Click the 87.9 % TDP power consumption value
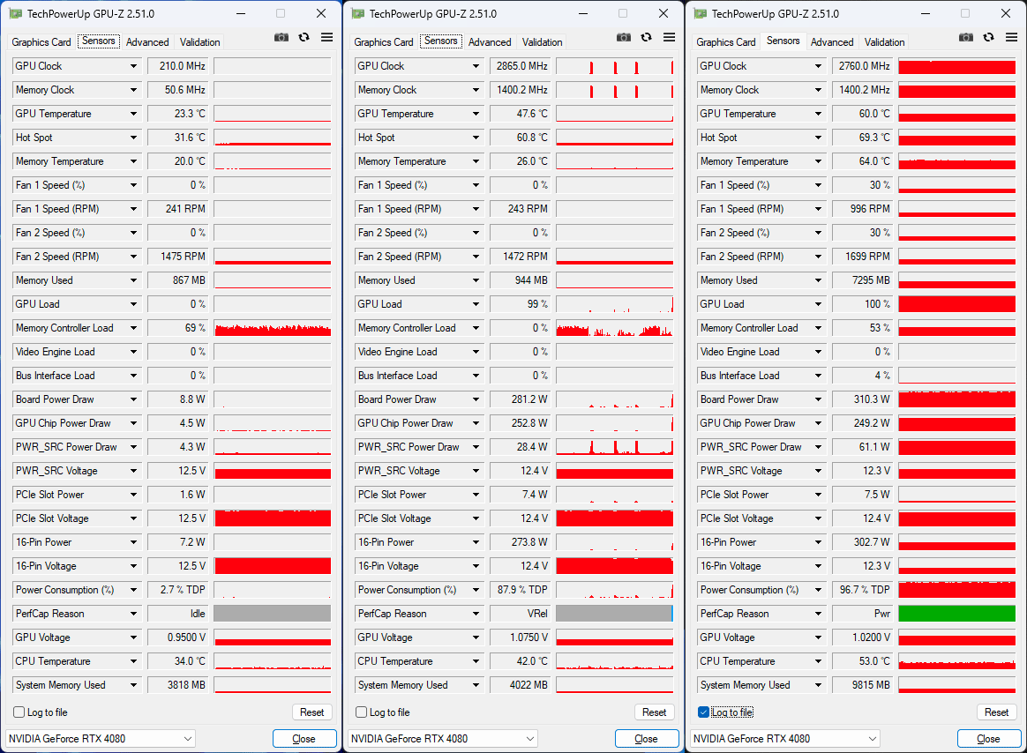The image size is (1027, 753). 520,590
